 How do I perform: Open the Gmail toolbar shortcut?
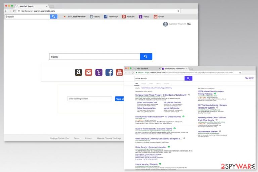[x=159, y=17]
